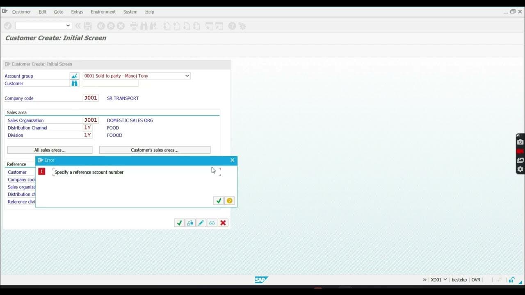Click the bestehp status bar entry
525x295 pixels.
(x=459, y=280)
